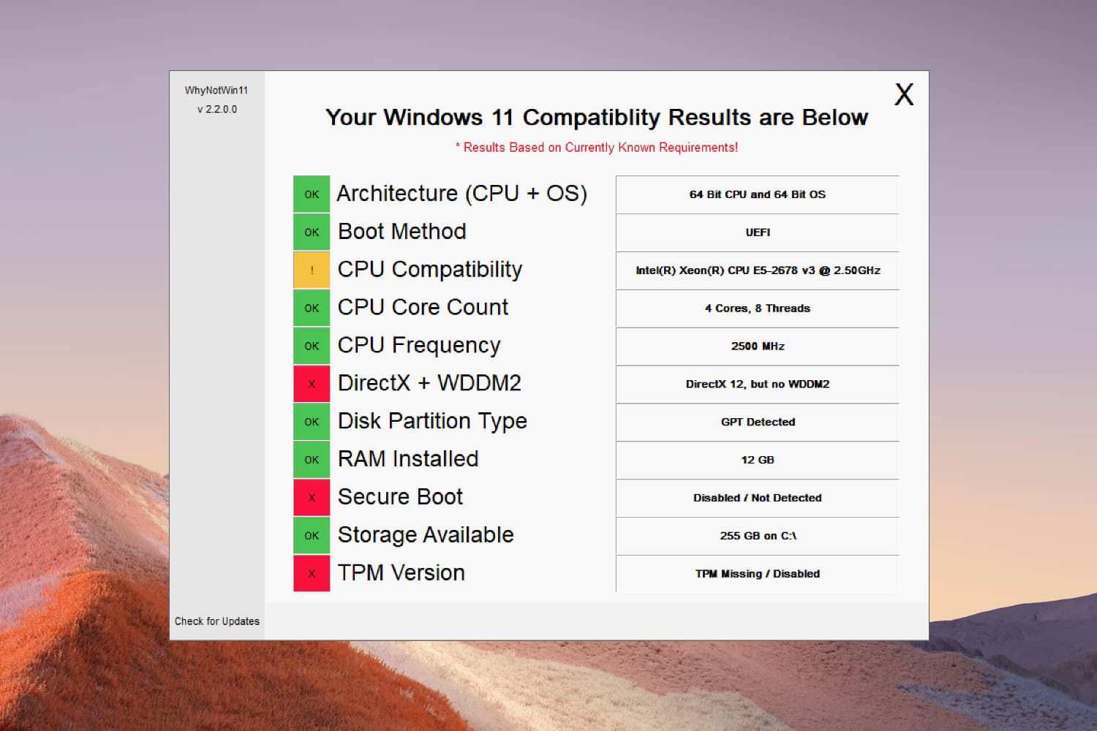Viewport: 1097px width, 731px height.
Task: Click the OK badge next to CPU Core Count
Action: click(x=312, y=308)
